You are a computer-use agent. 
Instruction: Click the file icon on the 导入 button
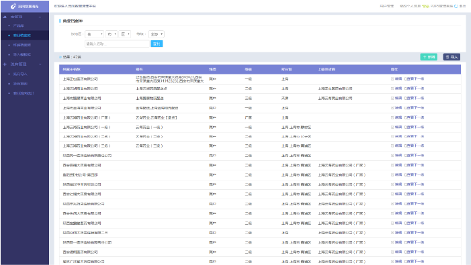click(447, 57)
